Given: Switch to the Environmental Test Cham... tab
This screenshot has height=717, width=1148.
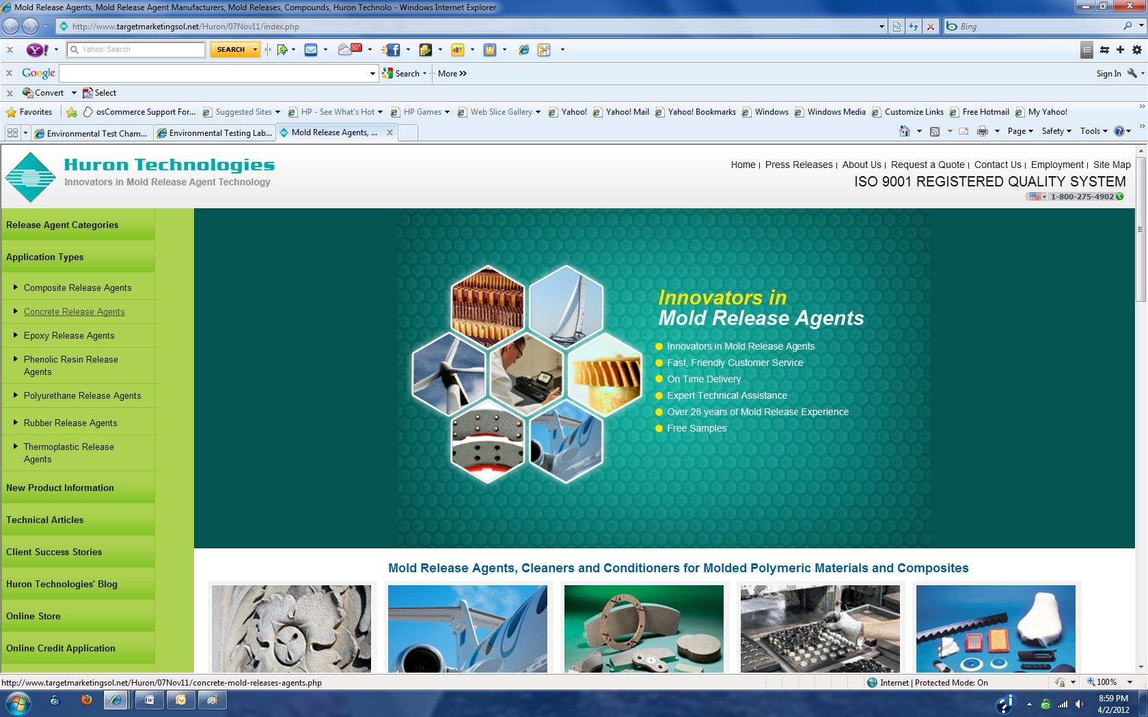Looking at the screenshot, I should click(92, 133).
